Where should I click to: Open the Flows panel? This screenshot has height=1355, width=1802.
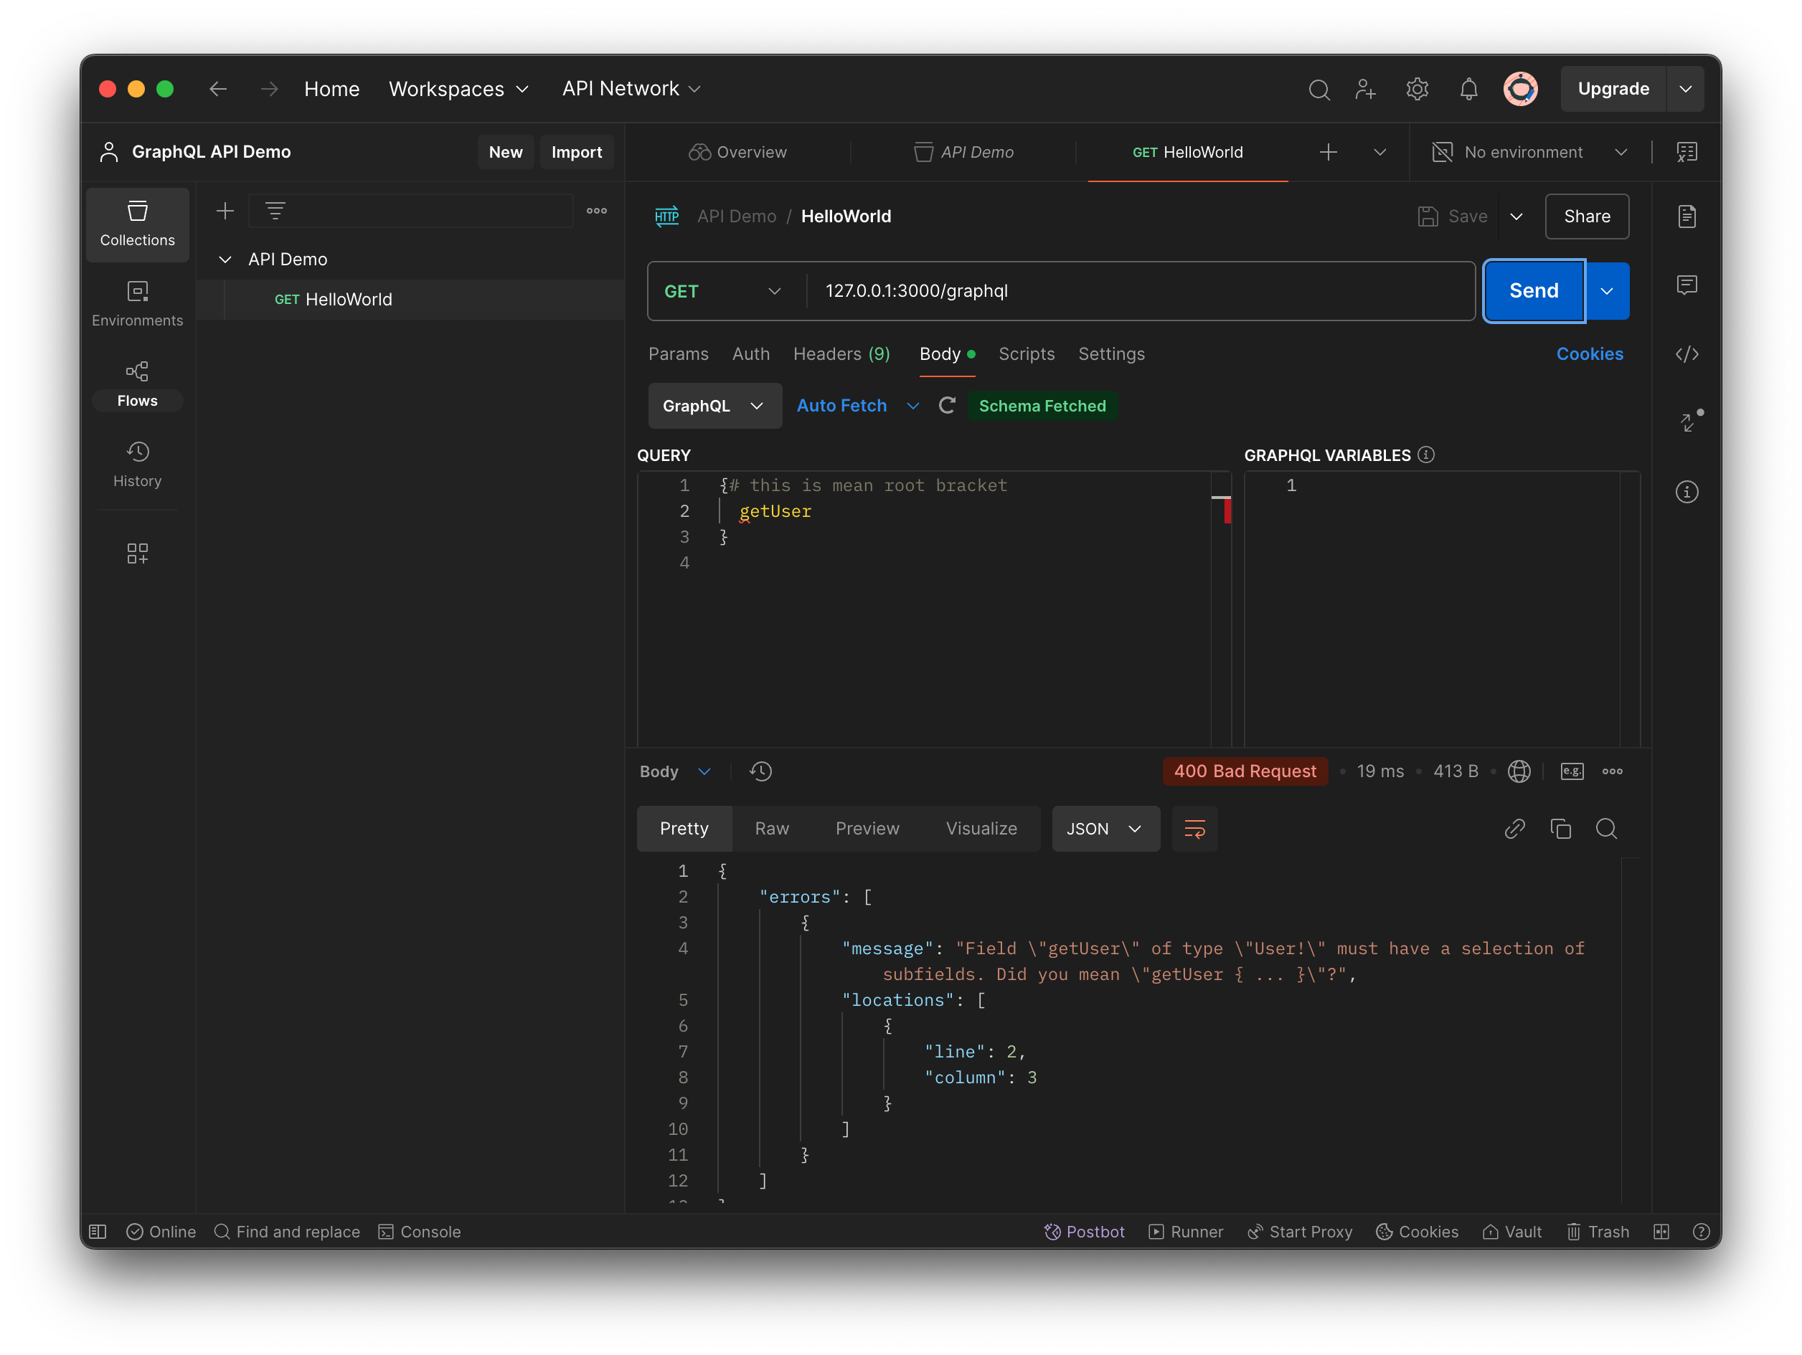137,381
